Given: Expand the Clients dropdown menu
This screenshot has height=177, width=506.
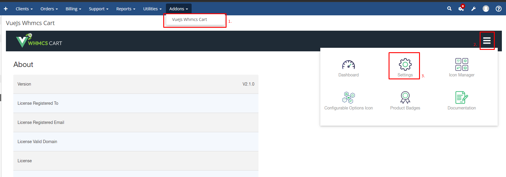Looking at the screenshot, I should point(24,9).
